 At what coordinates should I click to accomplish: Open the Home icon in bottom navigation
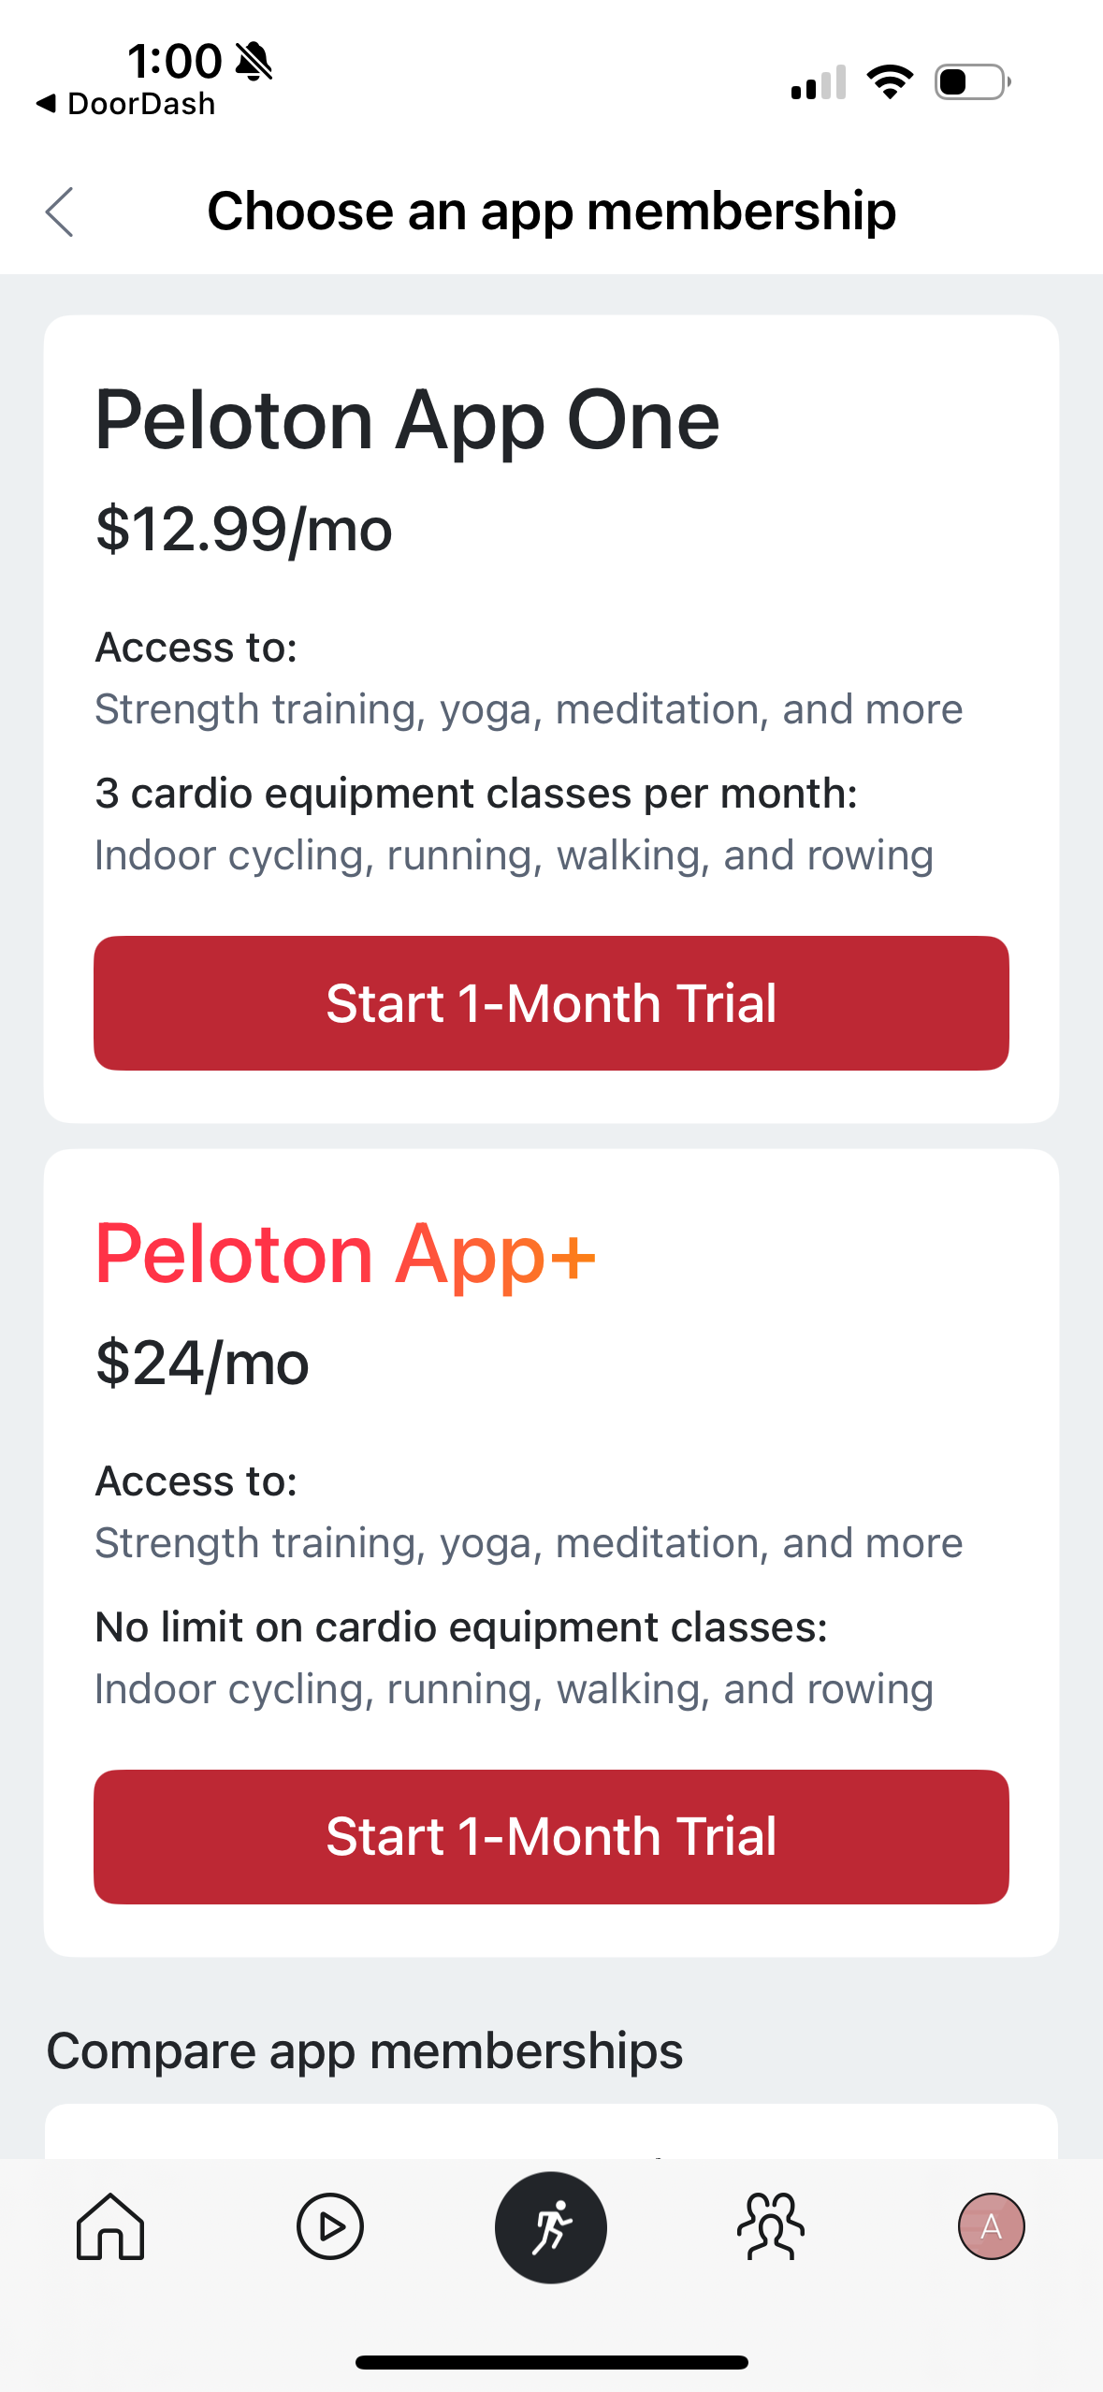coord(109,2227)
